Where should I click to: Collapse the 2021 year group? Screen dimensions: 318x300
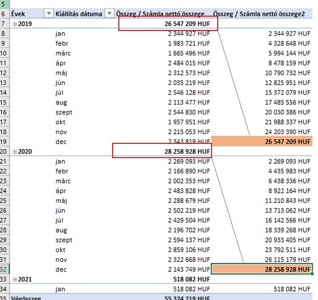pos(15,280)
